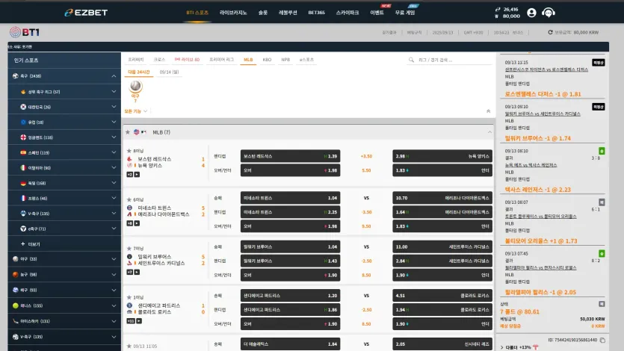Refresh the balance amount icon
Screen dimensions: 624x351
(x=550, y=32)
